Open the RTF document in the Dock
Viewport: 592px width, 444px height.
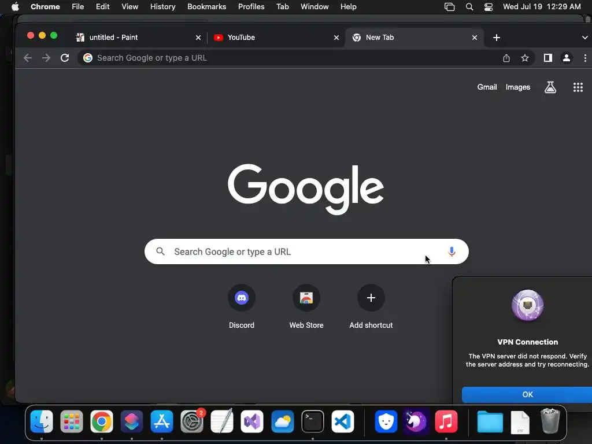tap(520, 422)
